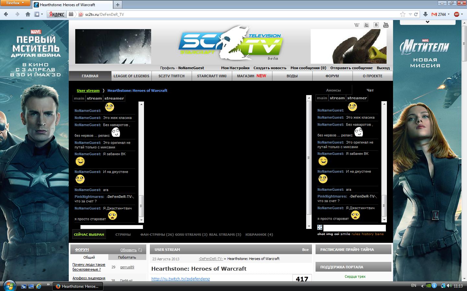Bookmark this page with the star icon
The width and height of the screenshot is (467, 291).
click(x=403, y=14)
